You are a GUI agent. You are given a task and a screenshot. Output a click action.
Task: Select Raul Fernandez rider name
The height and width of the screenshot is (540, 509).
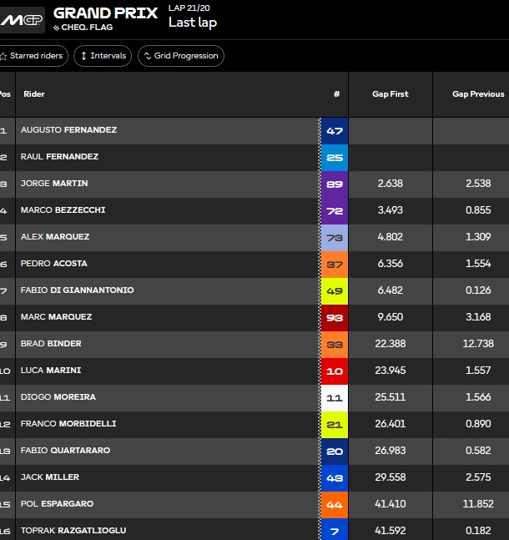pyautogui.click(x=59, y=157)
